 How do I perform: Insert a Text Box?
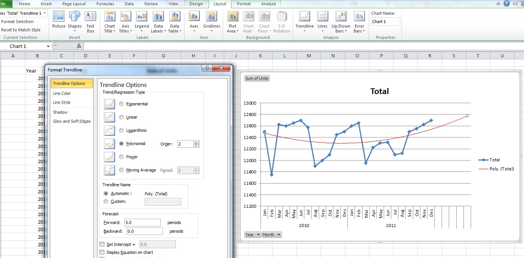[90, 21]
